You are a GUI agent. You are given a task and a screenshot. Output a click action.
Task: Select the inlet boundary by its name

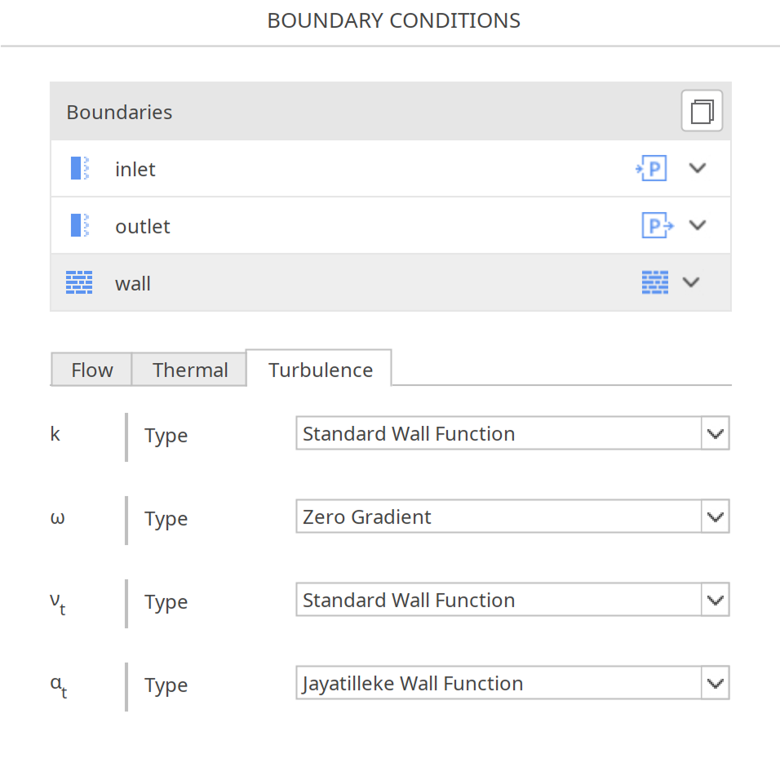(x=135, y=168)
